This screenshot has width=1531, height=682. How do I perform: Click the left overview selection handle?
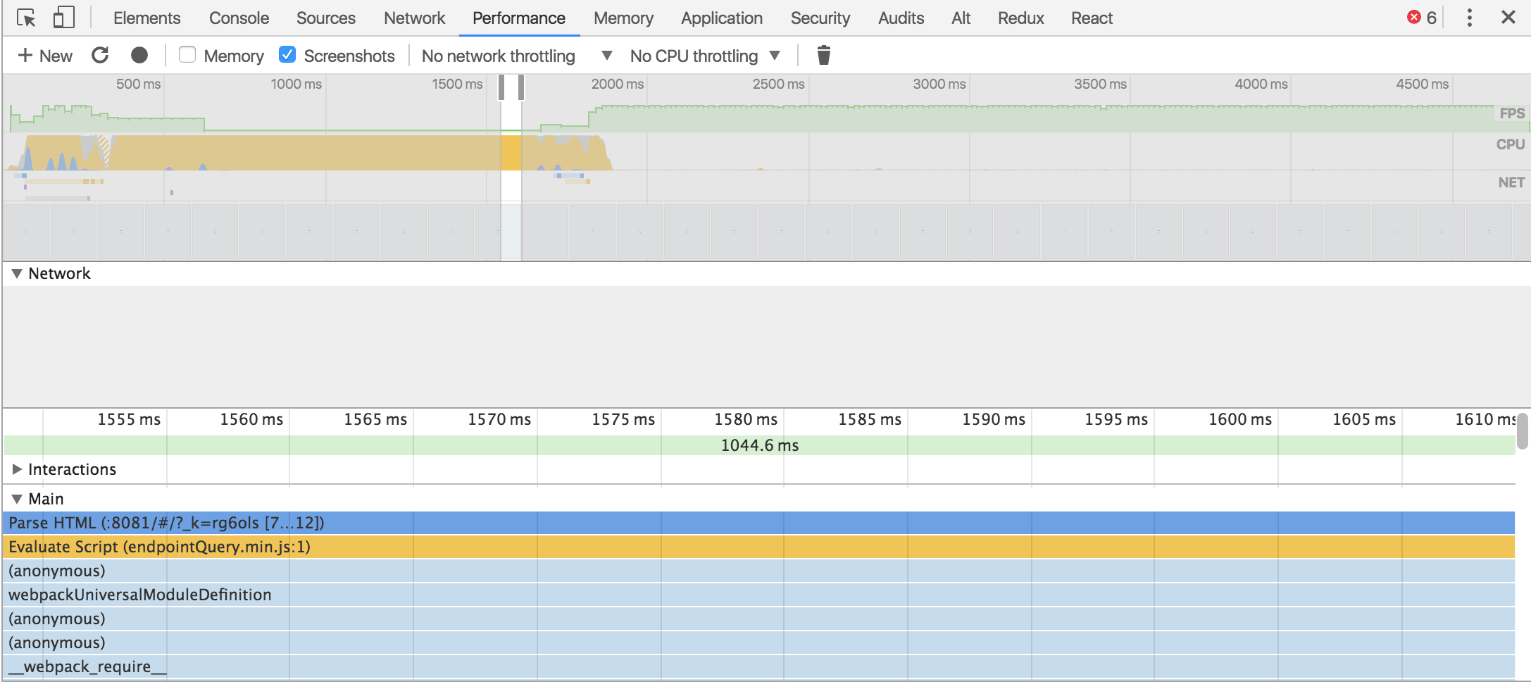(501, 87)
